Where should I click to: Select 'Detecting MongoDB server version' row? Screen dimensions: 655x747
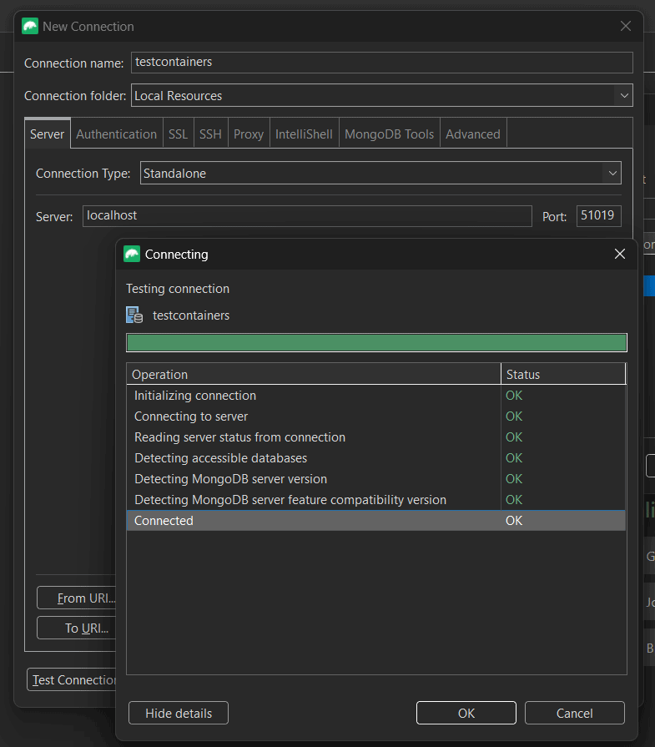coord(375,479)
